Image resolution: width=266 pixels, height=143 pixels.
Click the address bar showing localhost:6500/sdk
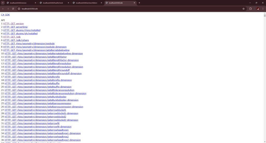(130, 9)
